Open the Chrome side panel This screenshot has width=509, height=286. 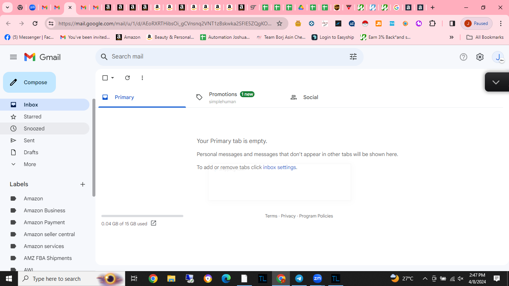[452, 23]
